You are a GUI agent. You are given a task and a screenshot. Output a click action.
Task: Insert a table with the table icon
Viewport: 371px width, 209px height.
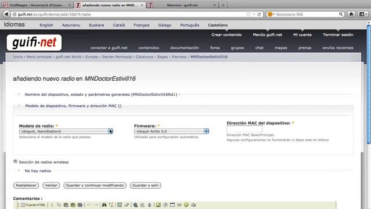click(172, 205)
